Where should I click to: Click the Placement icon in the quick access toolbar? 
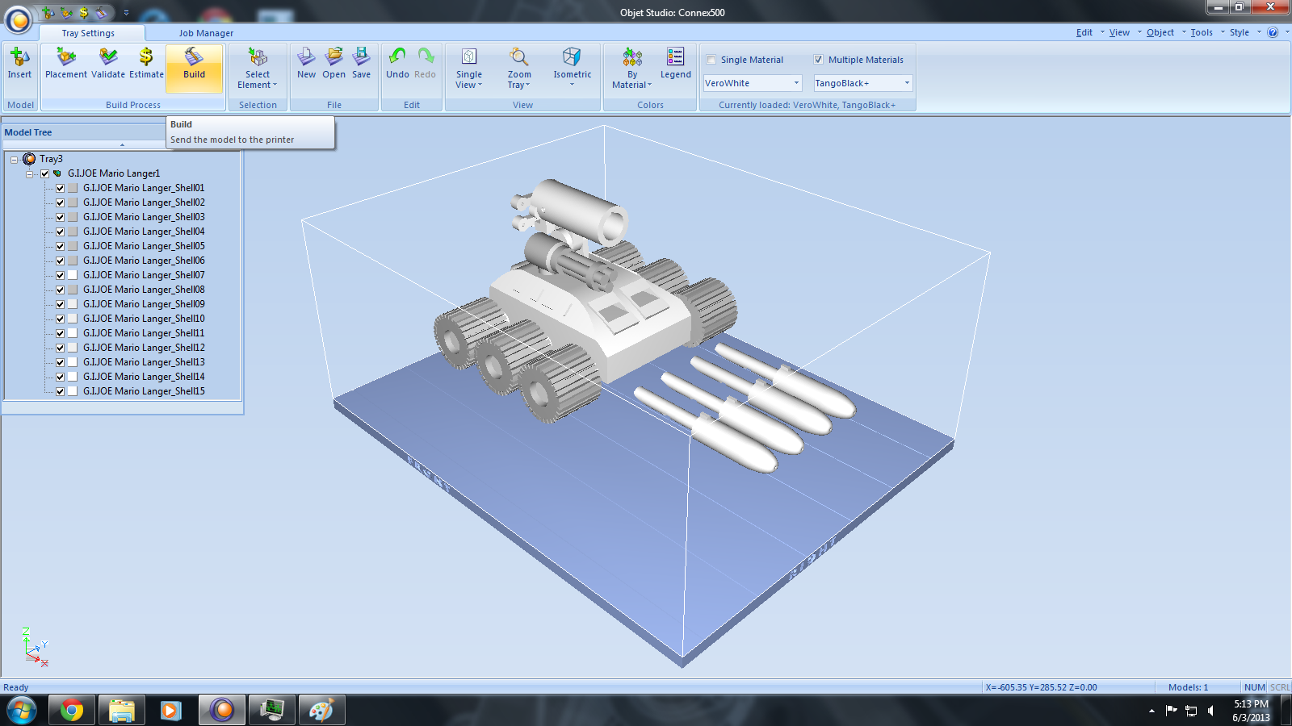(66, 13)
